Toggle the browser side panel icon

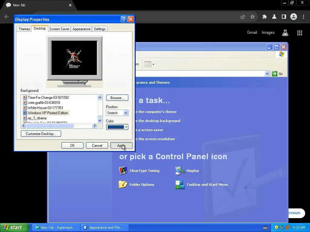[x=284, y=17]
